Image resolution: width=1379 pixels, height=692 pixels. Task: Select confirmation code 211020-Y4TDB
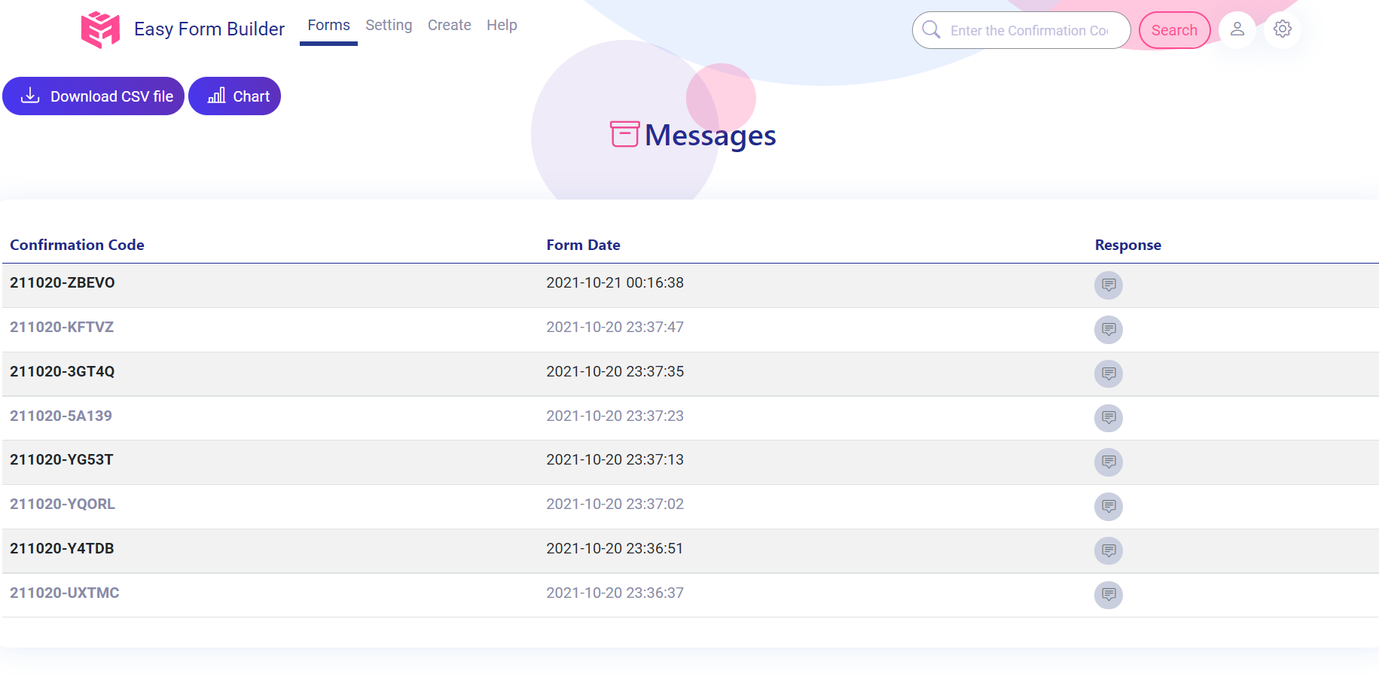point(62,549)
